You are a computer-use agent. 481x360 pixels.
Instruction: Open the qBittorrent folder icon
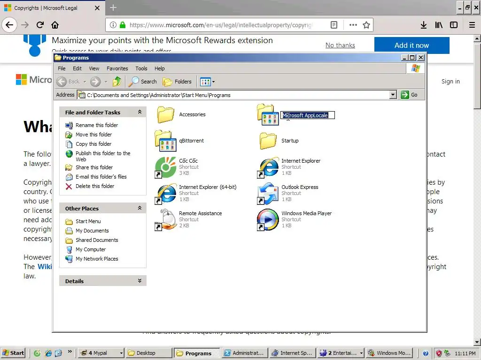[166, 141]
